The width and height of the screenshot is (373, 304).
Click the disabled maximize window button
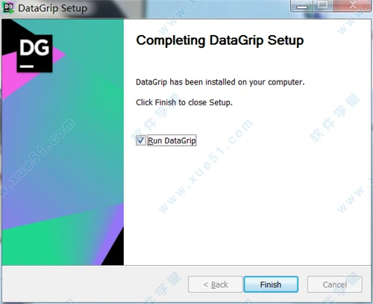click(x=323, y=5)
